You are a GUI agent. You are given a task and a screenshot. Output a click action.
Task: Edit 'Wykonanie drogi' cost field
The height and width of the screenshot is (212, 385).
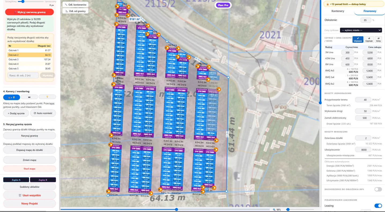(x=363, y=111)
